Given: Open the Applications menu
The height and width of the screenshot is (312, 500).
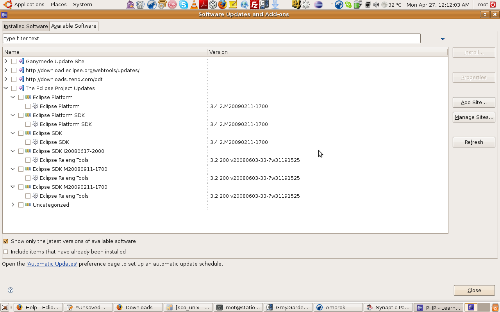Looking at the screenshot, I should point(29,5).
